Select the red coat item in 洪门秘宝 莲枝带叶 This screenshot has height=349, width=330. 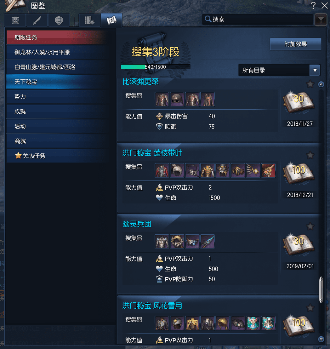162,170
